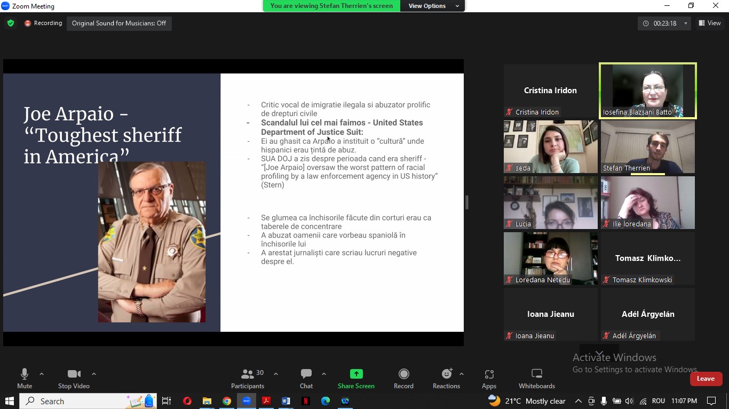Click the microphone icon in system tray
729x409 pixels.
coord(604,401)
